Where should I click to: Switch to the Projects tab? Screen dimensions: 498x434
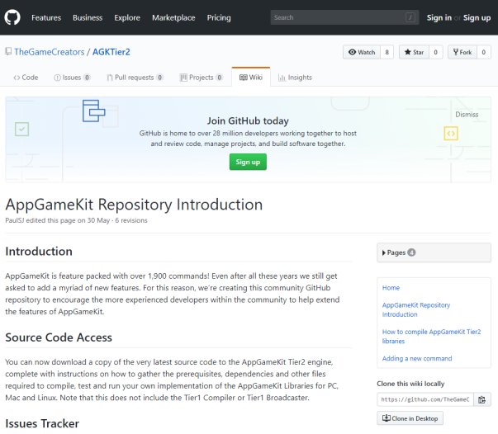(201, 78)
